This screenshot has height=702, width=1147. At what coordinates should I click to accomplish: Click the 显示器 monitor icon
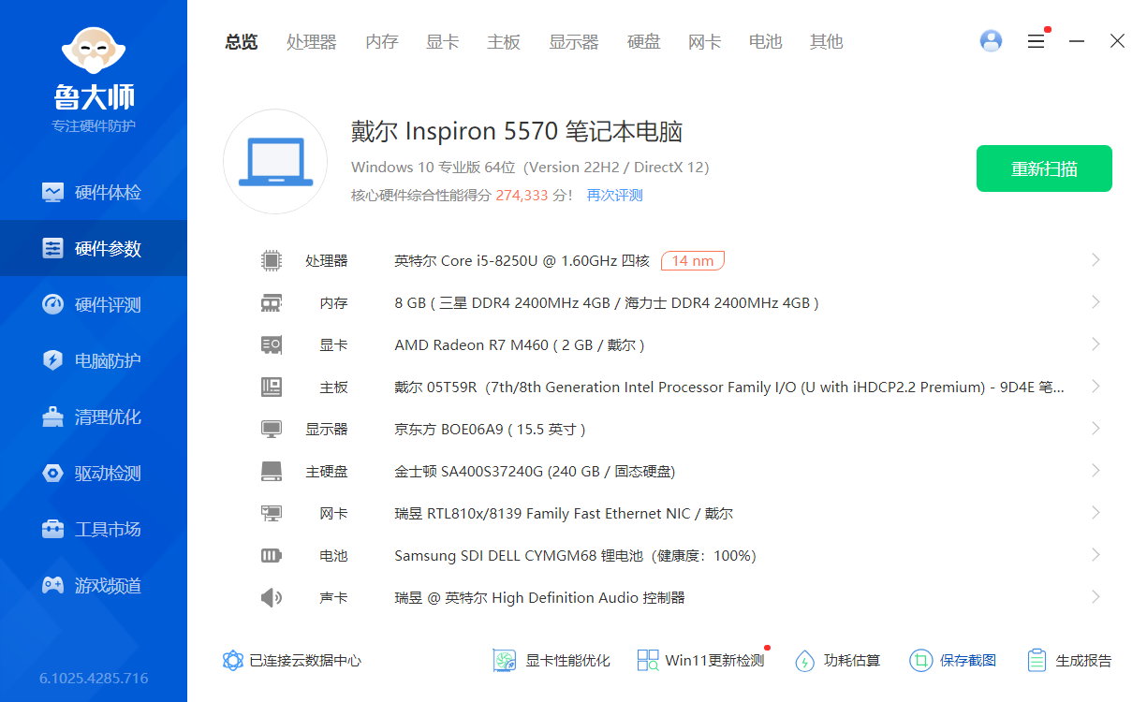click(x=272, y=430)
